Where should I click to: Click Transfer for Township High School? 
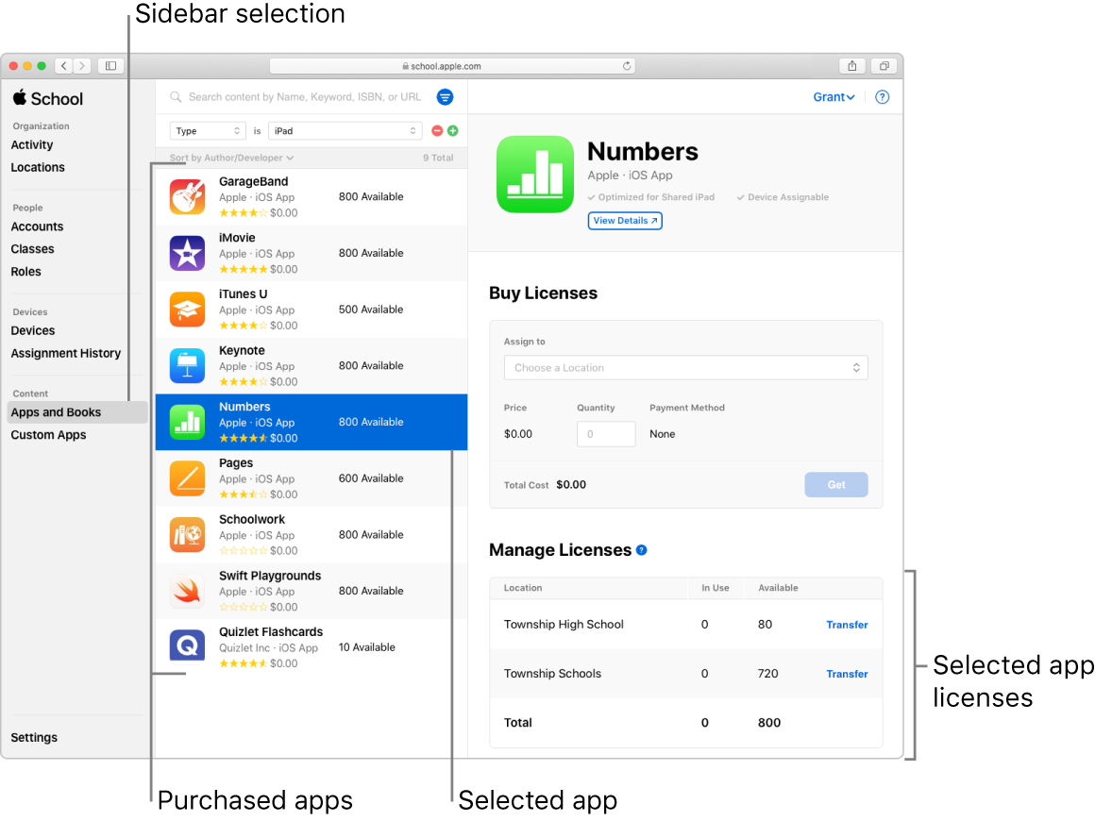(847, 626)
